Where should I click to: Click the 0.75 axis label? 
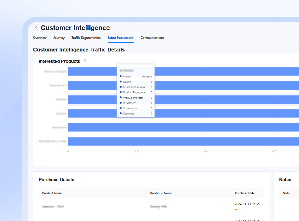pos(275,151)
